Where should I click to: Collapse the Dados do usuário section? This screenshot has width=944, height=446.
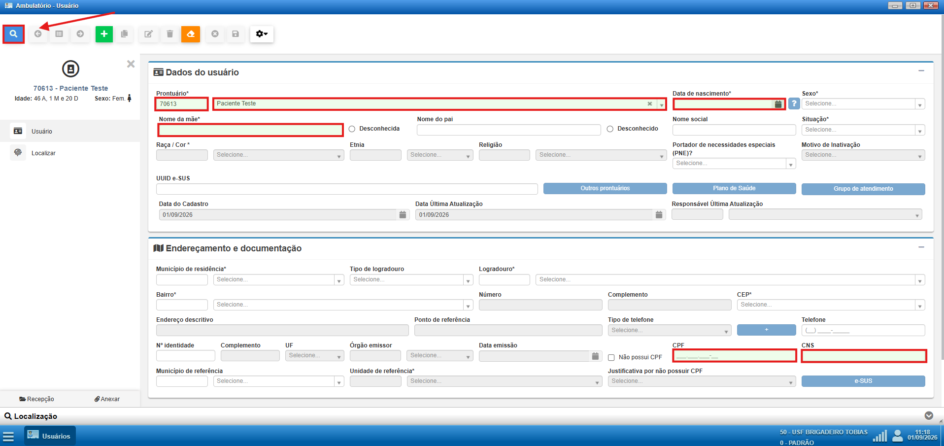(x=921, y=71)
